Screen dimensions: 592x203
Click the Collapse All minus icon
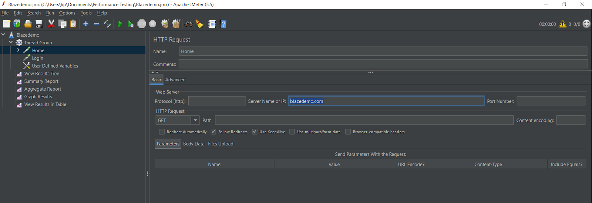click(97, 24)
